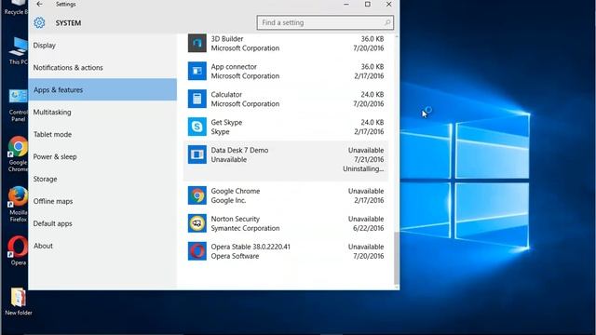Image resolution: width=596 pixels, height=335 pixels.
Task: Select the 3D Builder name text
Action: click(x=227, y=39)
